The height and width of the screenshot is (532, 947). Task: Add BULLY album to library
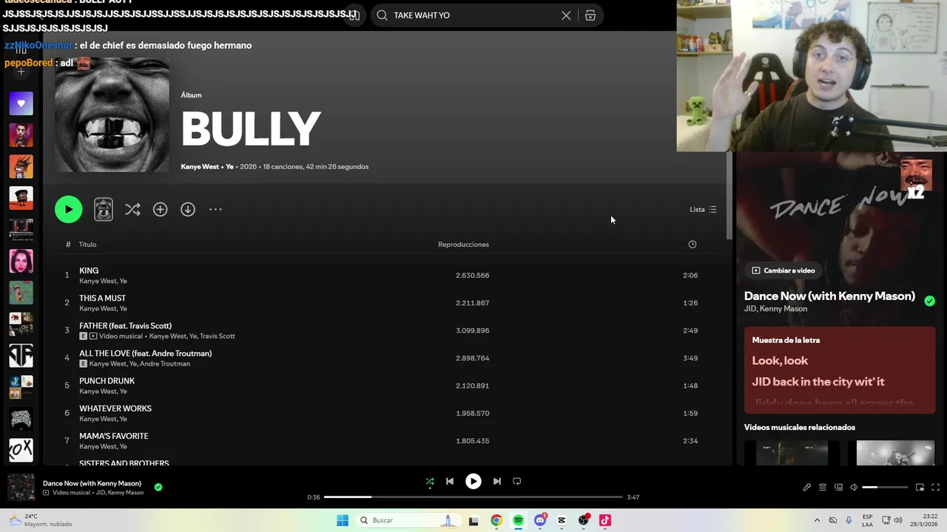point(160,209)
